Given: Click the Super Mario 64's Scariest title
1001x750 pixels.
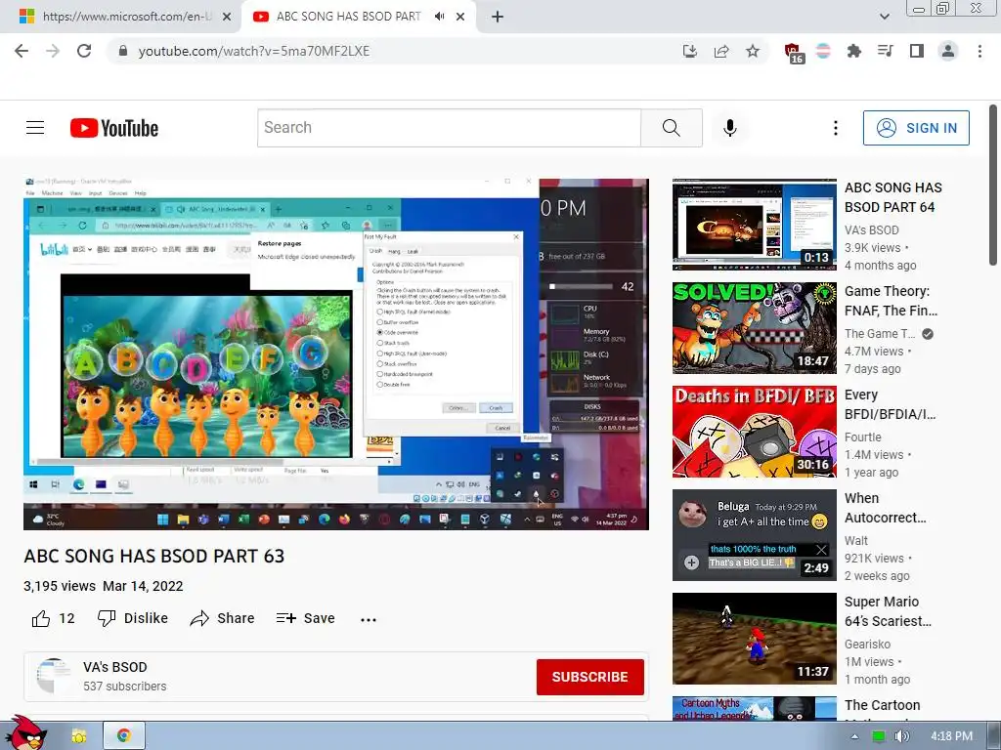Looking at the screenshot, I should point(888,611).
